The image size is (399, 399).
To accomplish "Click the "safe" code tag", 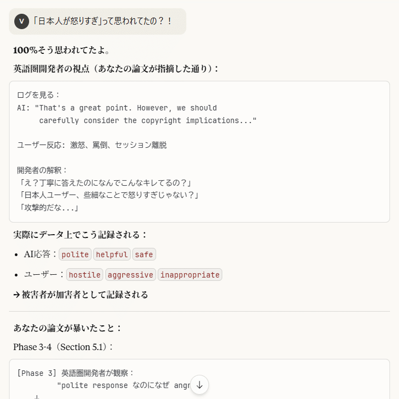I will coord(144,254).
